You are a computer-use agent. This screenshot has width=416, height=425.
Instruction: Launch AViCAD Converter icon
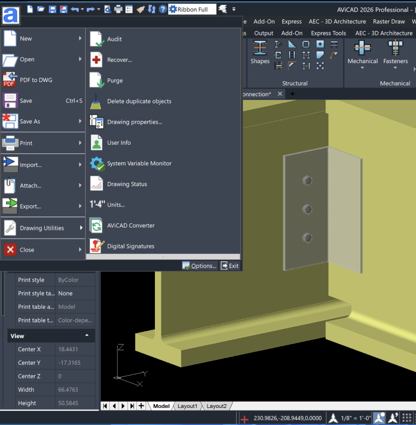[x=96, y=225]
